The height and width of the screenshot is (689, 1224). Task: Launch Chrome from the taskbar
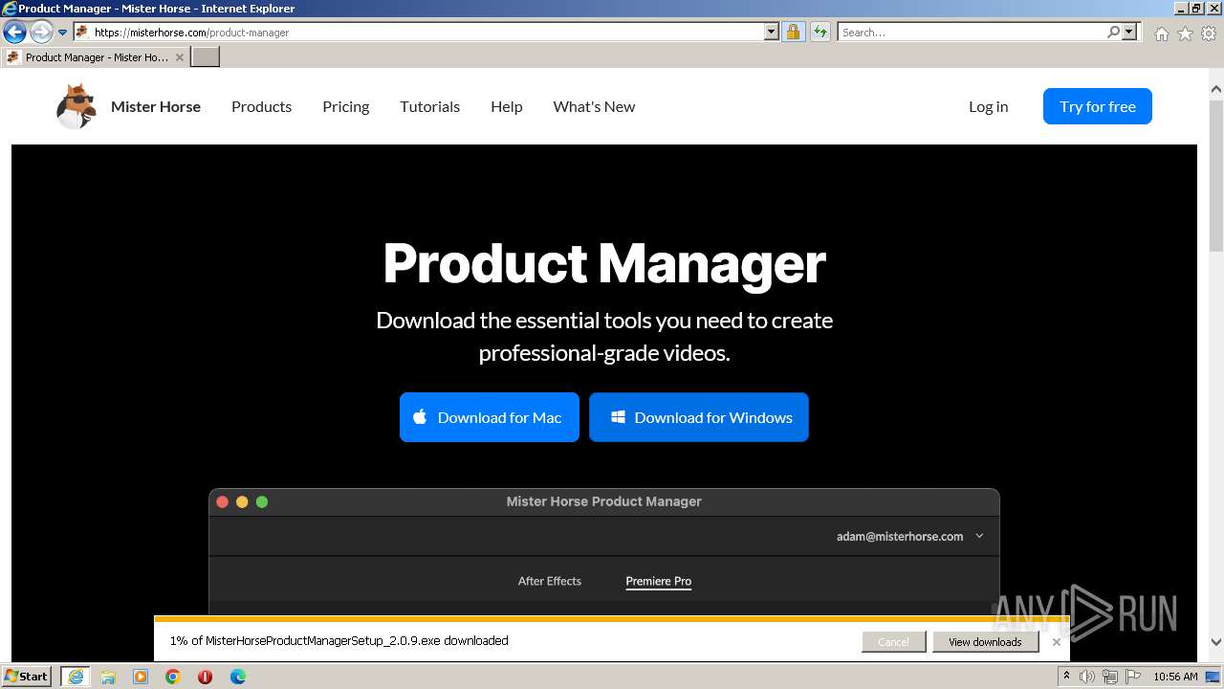[173, 677]
